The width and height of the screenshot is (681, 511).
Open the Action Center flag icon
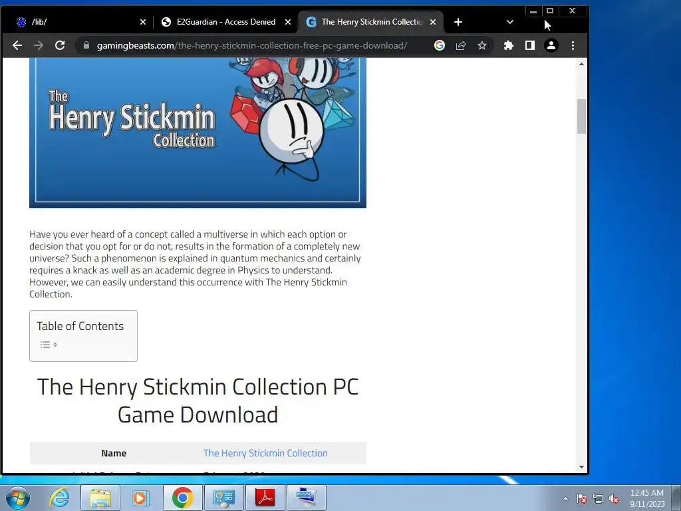tap(582, 498)
